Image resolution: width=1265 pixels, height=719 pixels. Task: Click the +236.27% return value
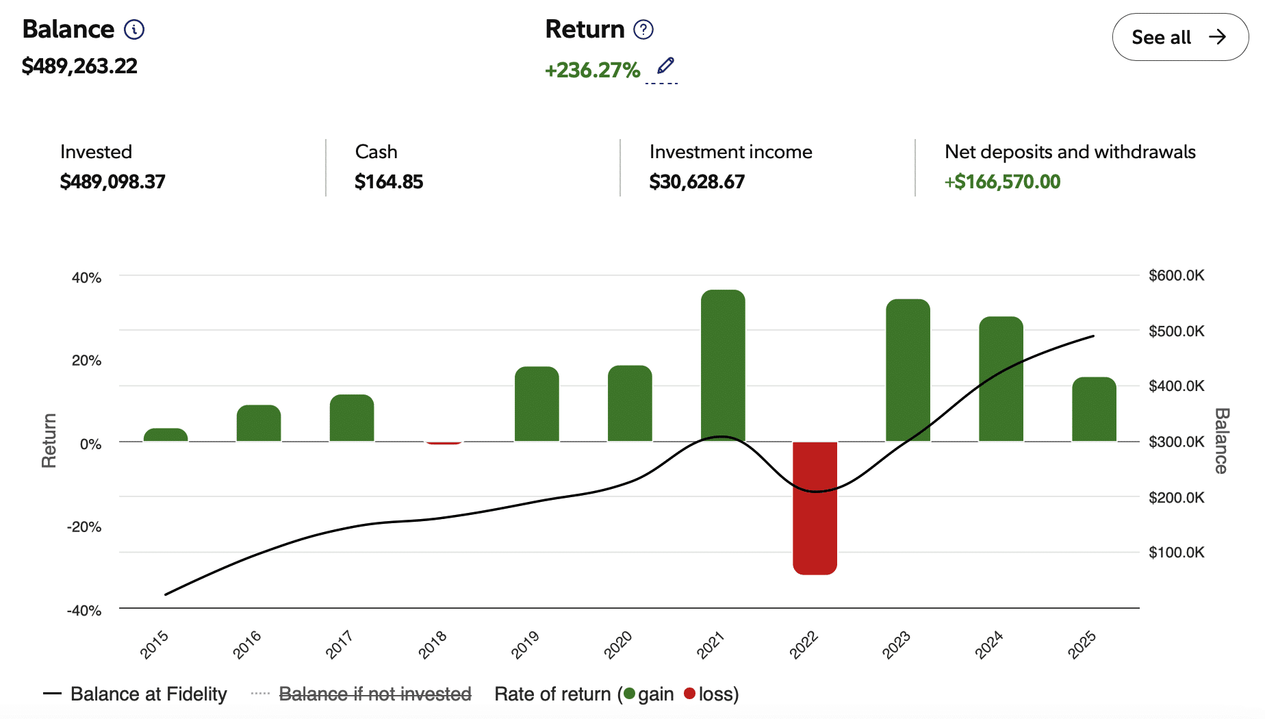592,69
